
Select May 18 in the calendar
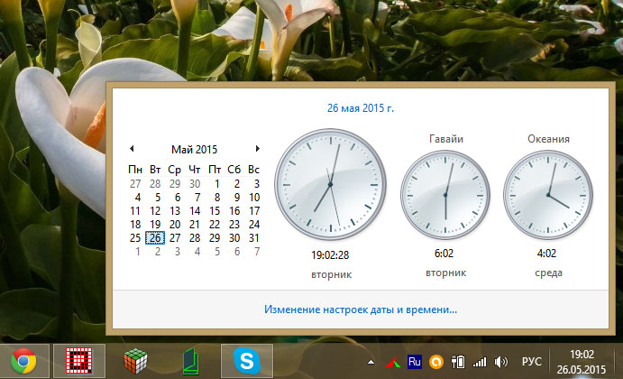coord(135,225)
